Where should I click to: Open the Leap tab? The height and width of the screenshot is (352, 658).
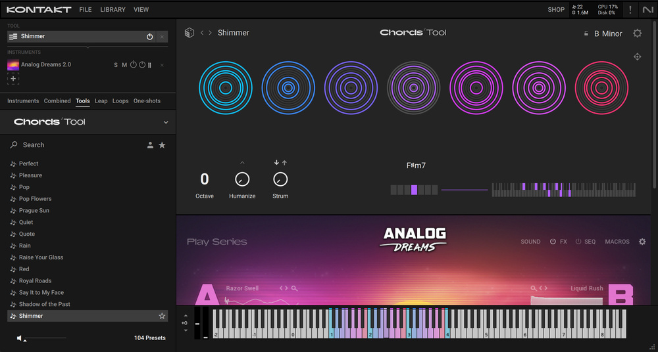pyautogui.click(x=101, y=101)
